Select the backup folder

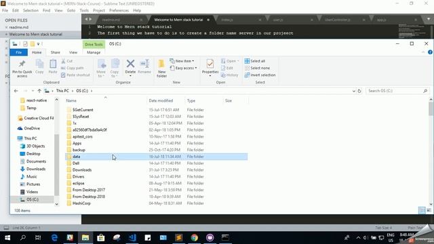point(79,150)
